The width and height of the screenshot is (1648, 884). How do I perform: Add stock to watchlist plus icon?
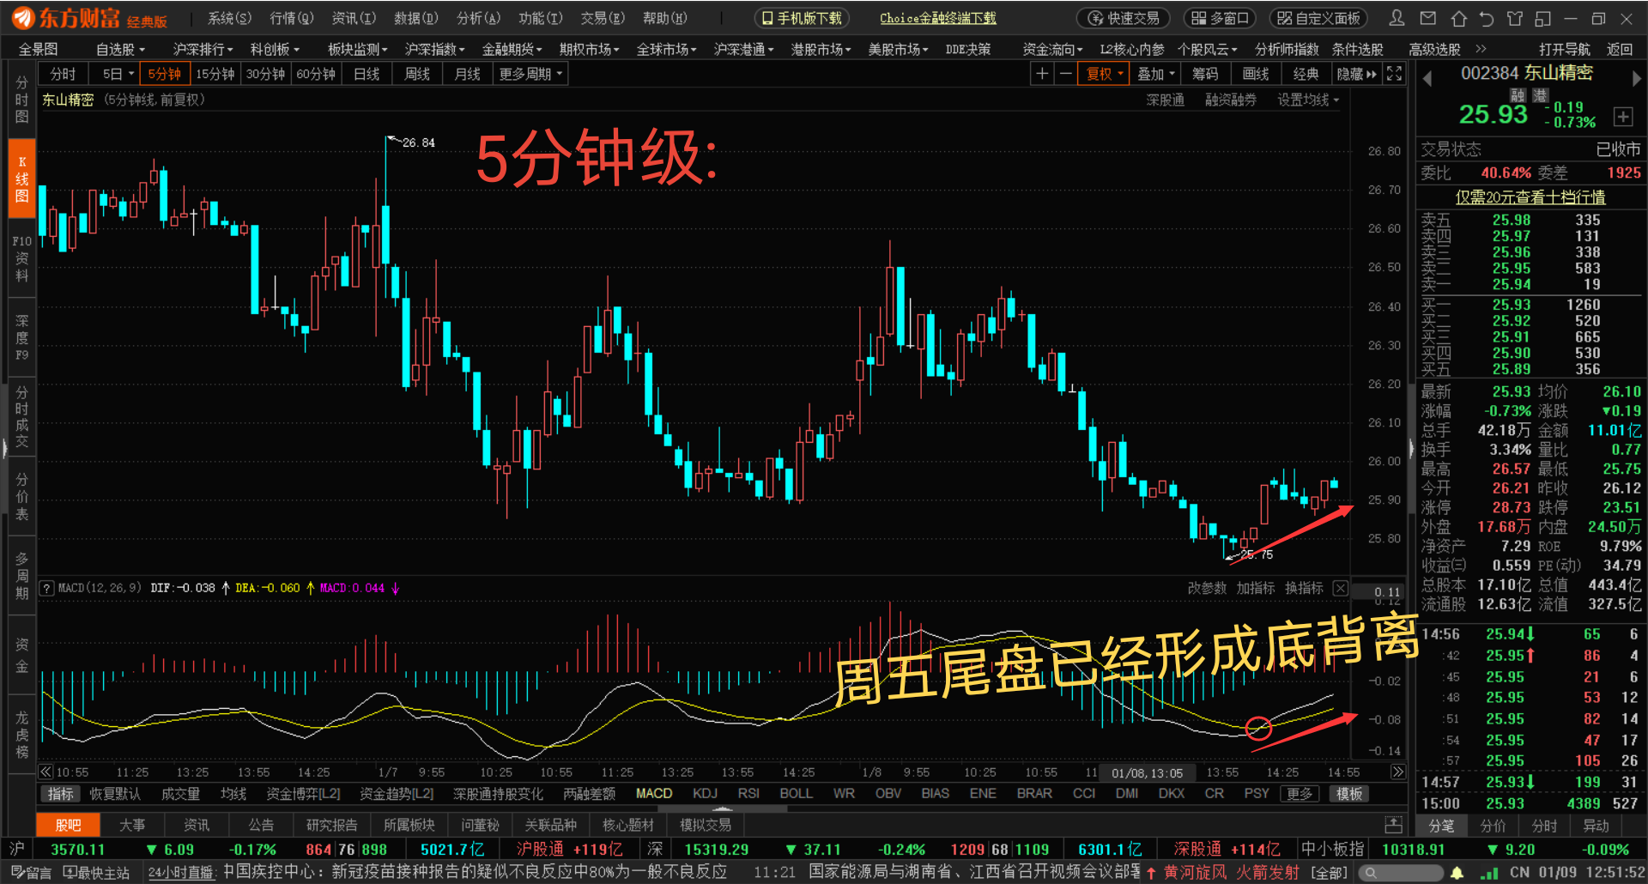1622,117
